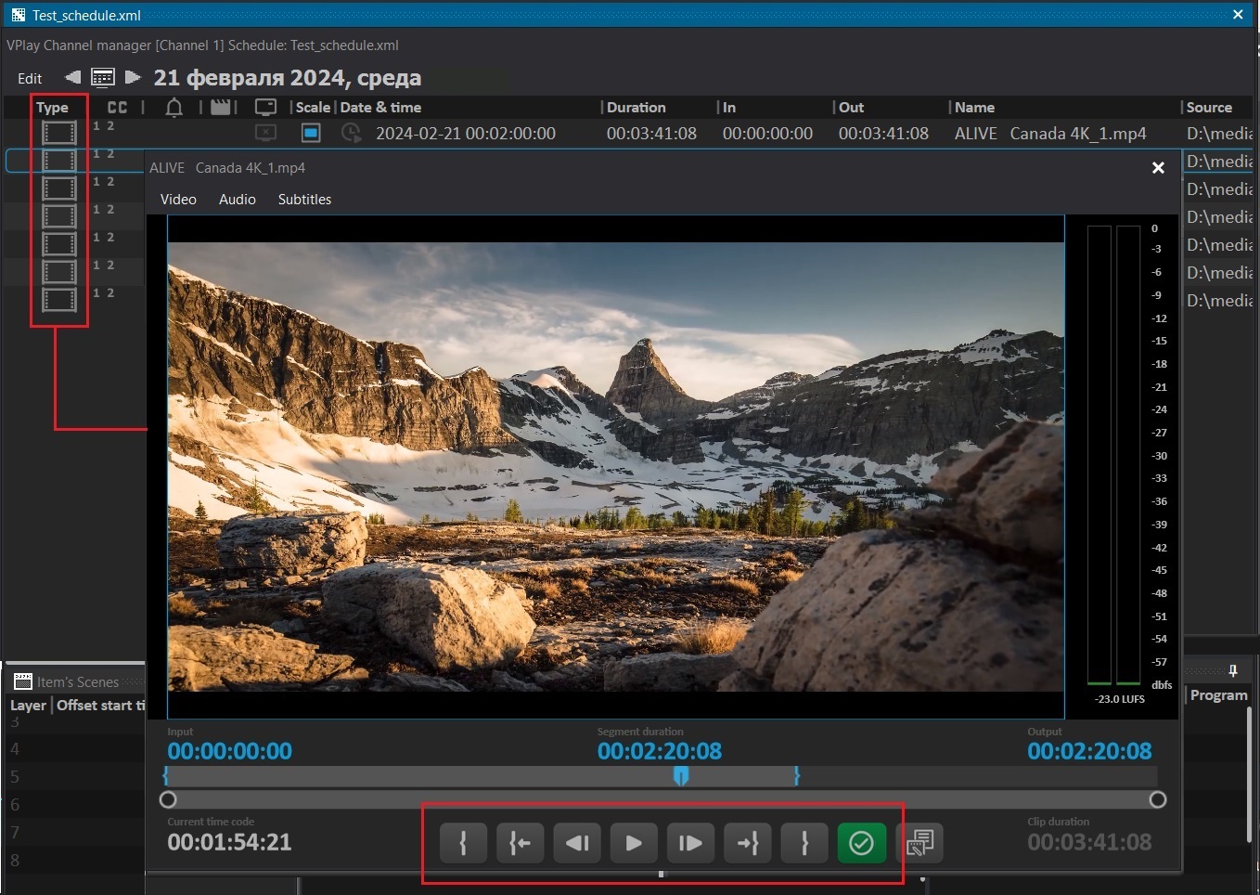
Task: Click the Current time code 00:01:54:21
Action: pos(230,842)
